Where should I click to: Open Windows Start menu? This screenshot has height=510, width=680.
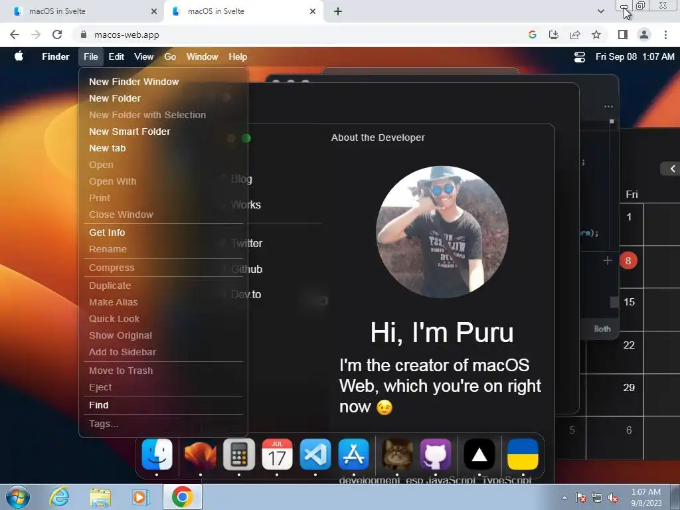point(18,497)
